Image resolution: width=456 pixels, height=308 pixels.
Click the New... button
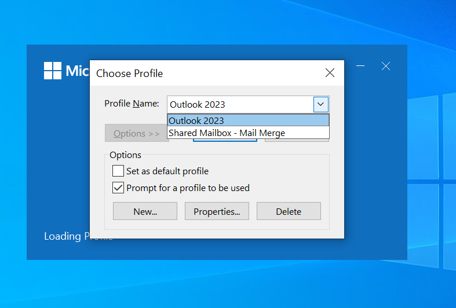point(145,211)
